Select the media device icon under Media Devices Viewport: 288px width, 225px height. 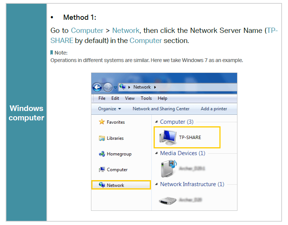click(167, 169)
